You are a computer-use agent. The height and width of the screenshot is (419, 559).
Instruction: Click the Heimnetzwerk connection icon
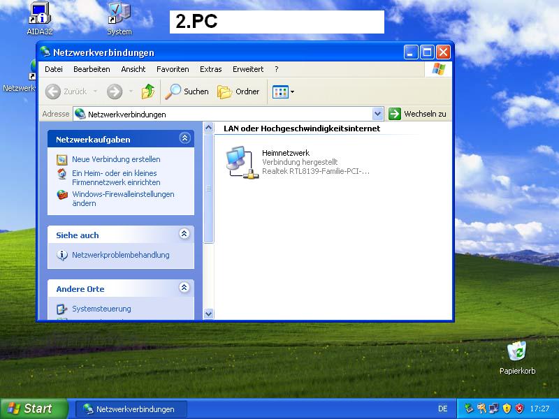242,162
